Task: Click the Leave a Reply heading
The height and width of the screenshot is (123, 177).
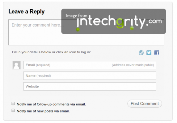Action: 26,12
